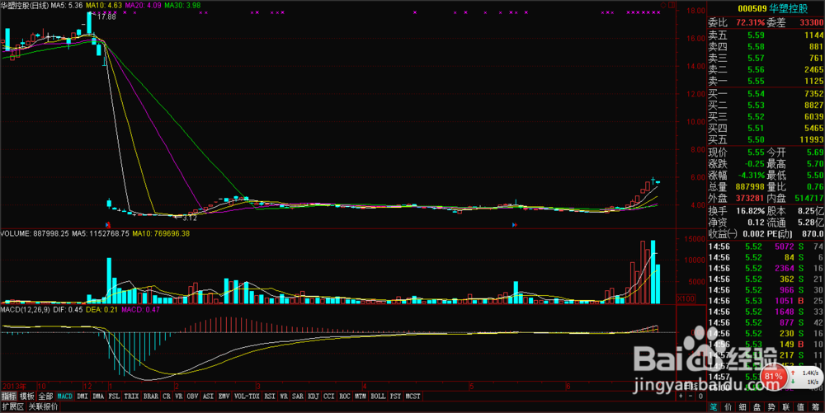Click the 买一 bid price 5.54
825x413 pixels.
click(x=756, y=93)
